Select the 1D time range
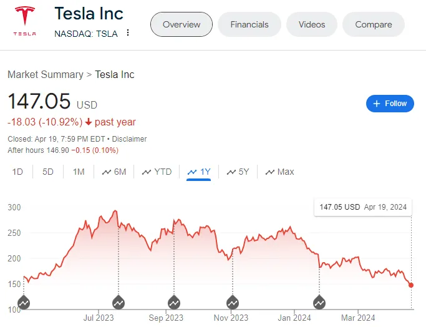Screen dimensions: 426x327 [x=17, y=172]
